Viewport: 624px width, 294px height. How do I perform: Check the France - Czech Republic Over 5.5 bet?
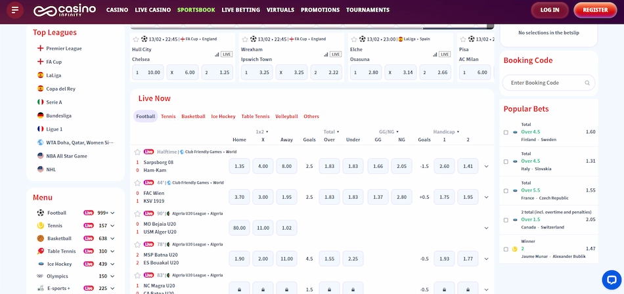[x=506, y=190]
